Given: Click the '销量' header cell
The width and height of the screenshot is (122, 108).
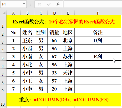Looking at the screenshot, I should pos(55,32).
